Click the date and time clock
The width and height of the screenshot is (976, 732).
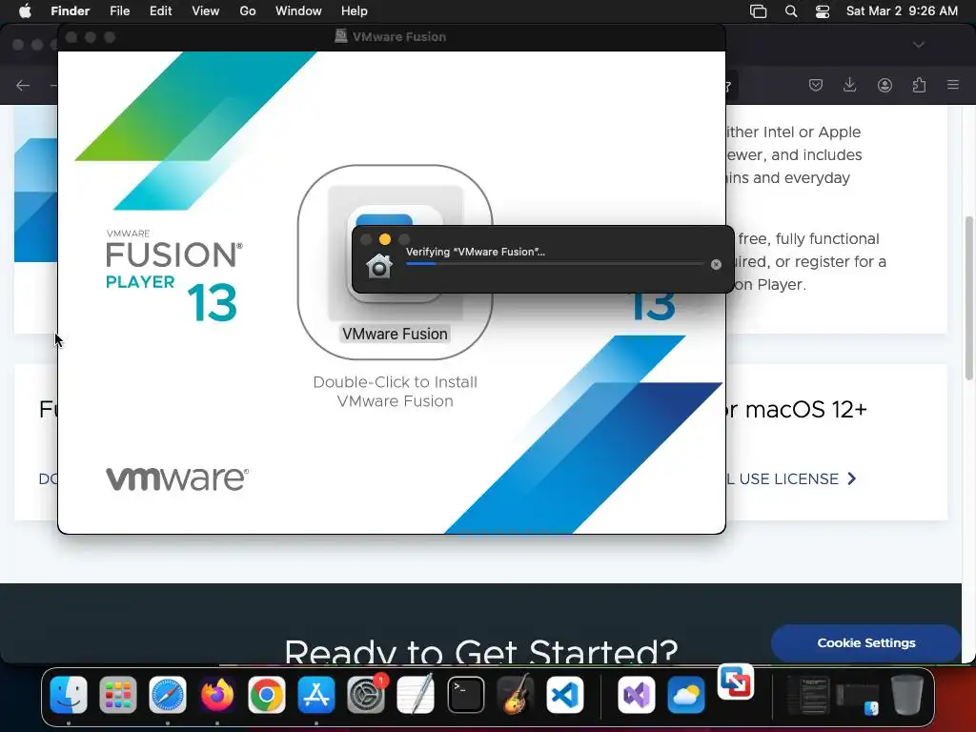tap(902, 11)
